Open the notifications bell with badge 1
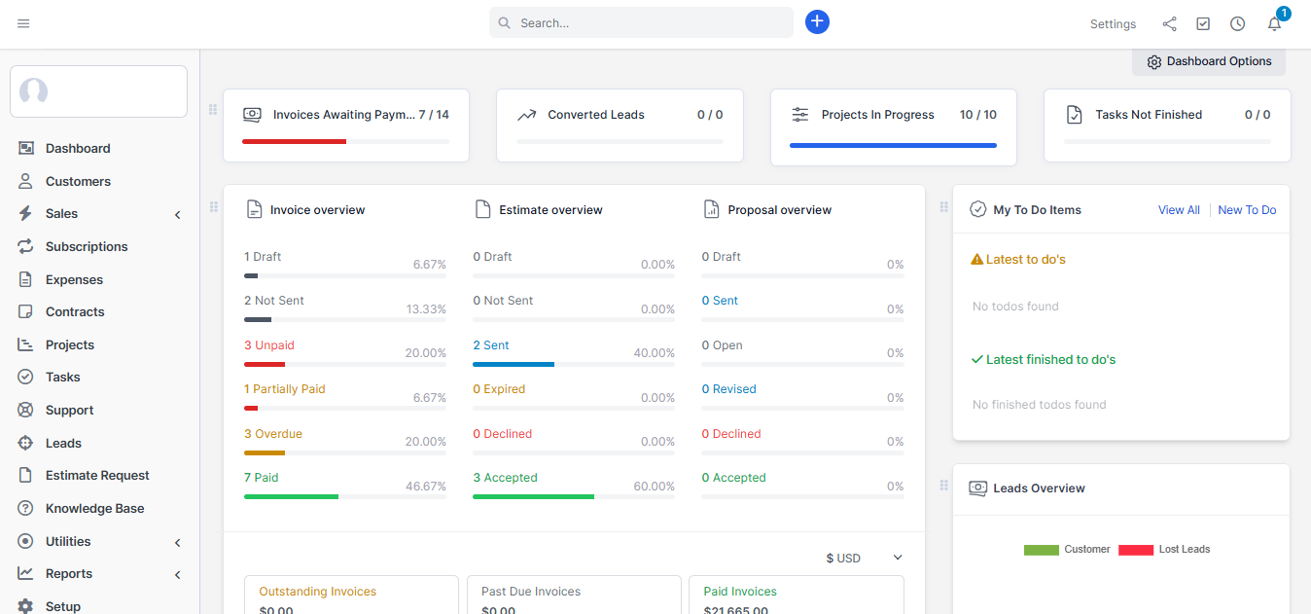 tap(1274, 23)
